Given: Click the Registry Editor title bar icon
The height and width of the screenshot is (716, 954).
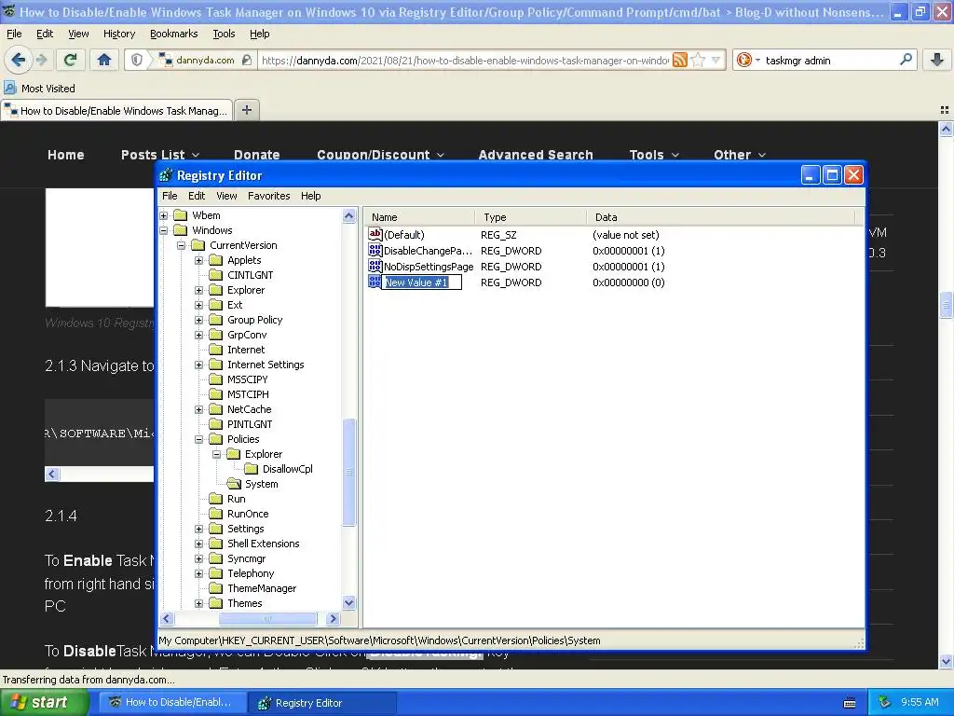Looking at the screenshot, I should (x=166, y=175).
